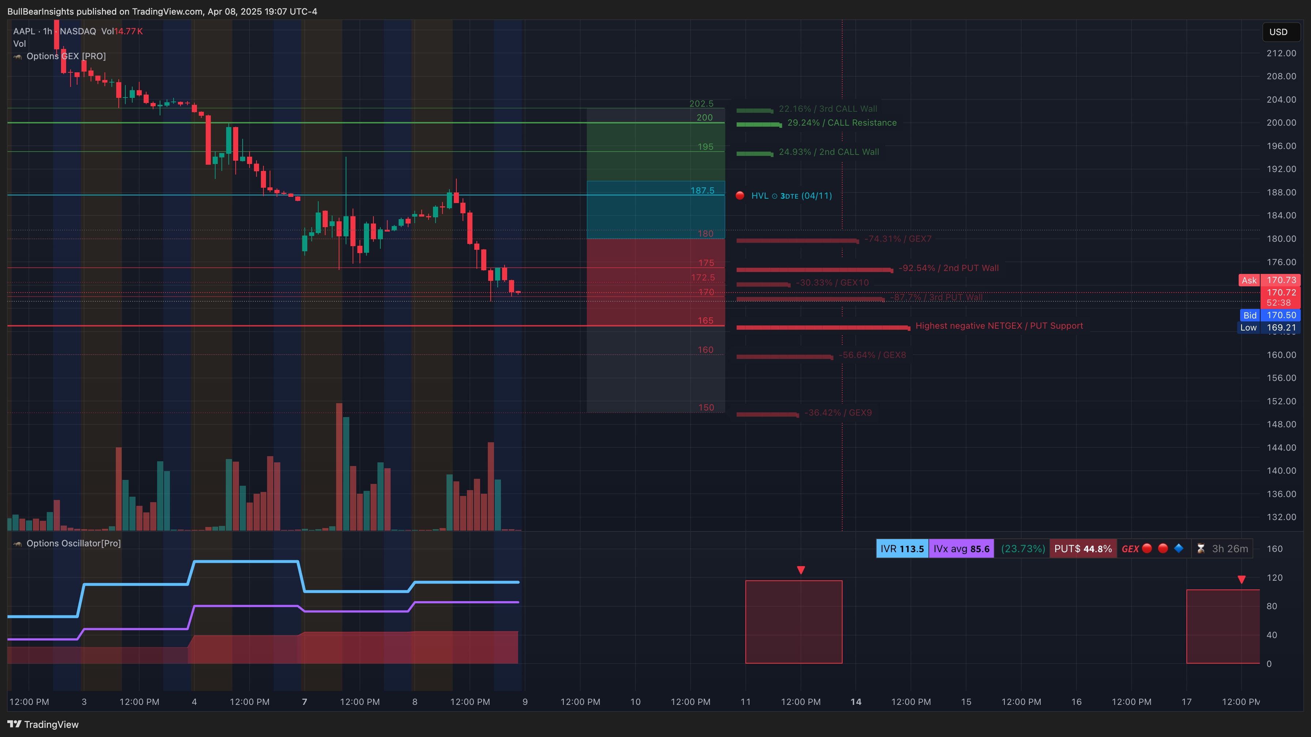The height and width of the screenshot is (737, 1311).
Task: Click the red PUT Support horizontal bar
Action: [823, 328]
